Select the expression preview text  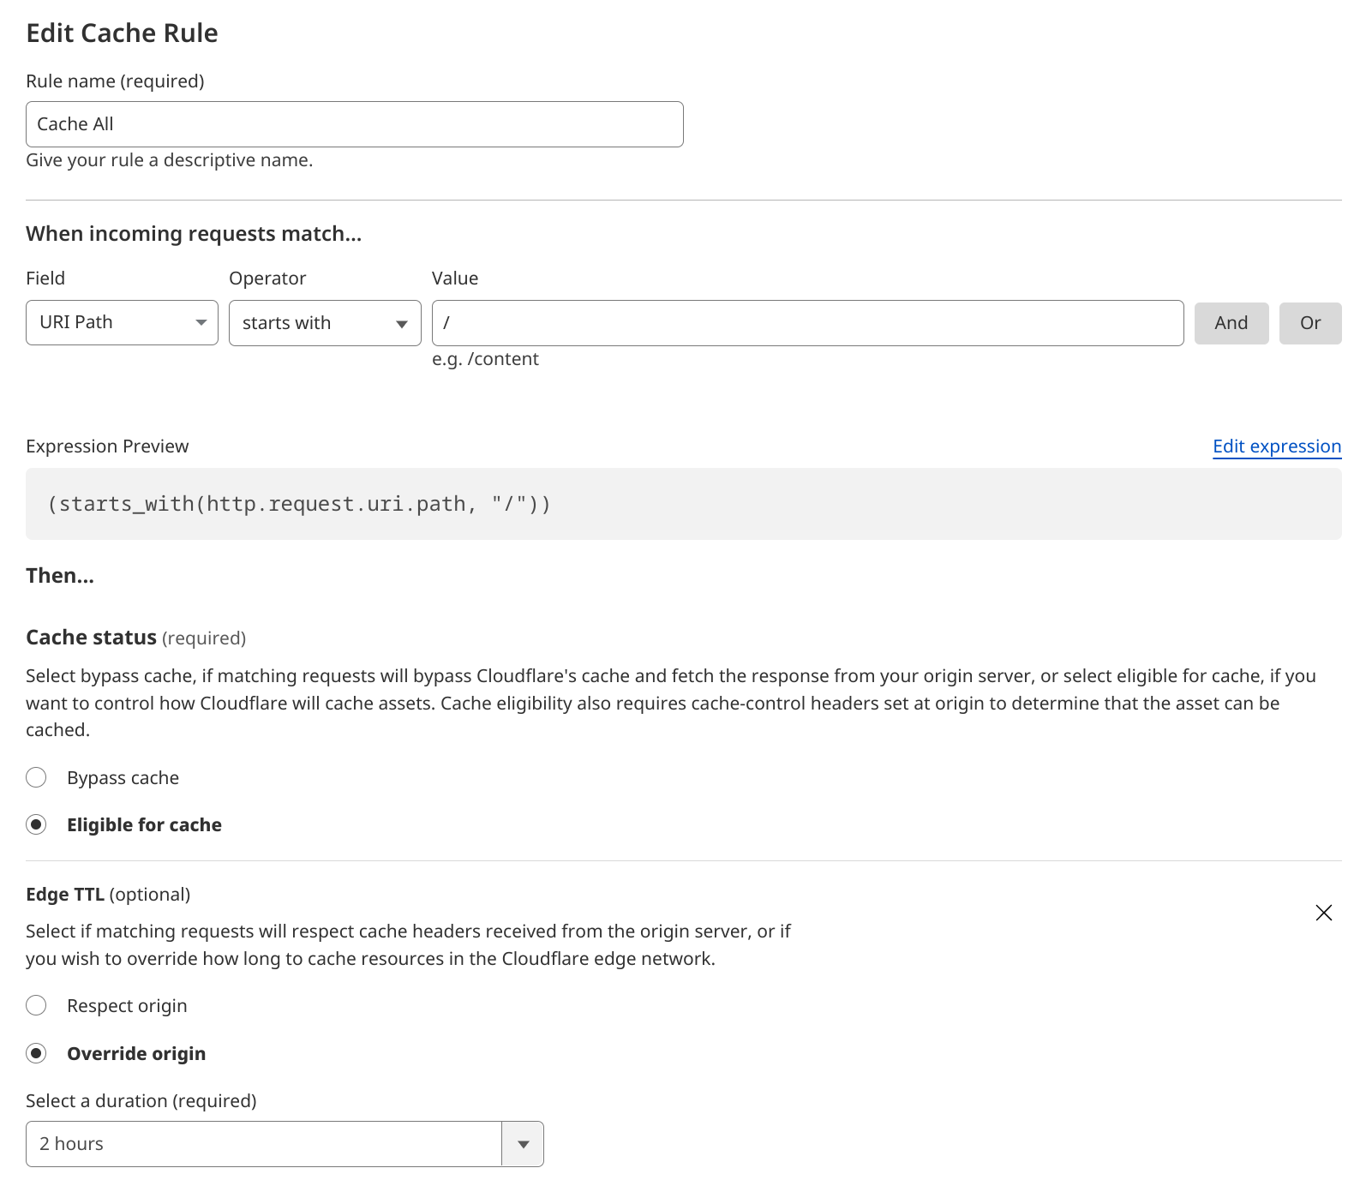(302, 504)
